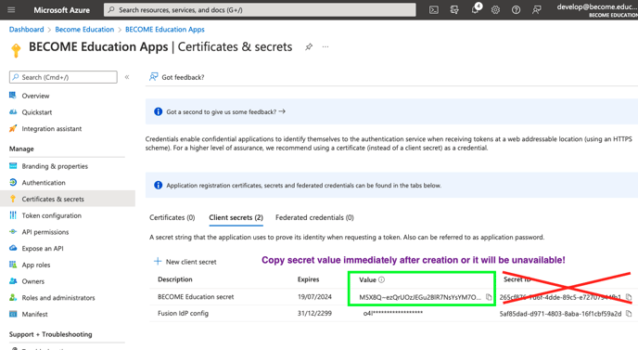Collapse the sidebar with double chevron

coord(127,77)
